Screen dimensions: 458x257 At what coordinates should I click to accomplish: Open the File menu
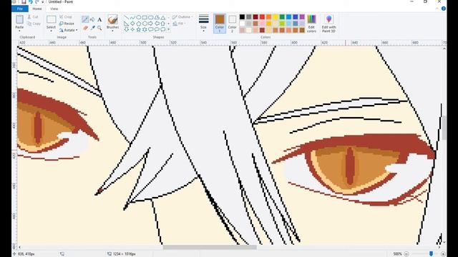click(x=20, y=9)
